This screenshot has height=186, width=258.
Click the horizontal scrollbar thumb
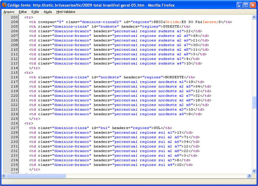[x=36, y=176]
